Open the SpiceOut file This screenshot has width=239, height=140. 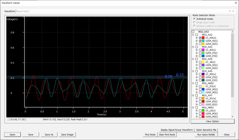point(206,130)
